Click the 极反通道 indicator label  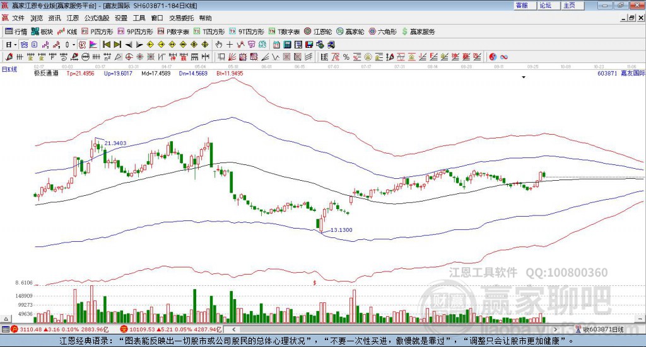[x=46, y=73]
